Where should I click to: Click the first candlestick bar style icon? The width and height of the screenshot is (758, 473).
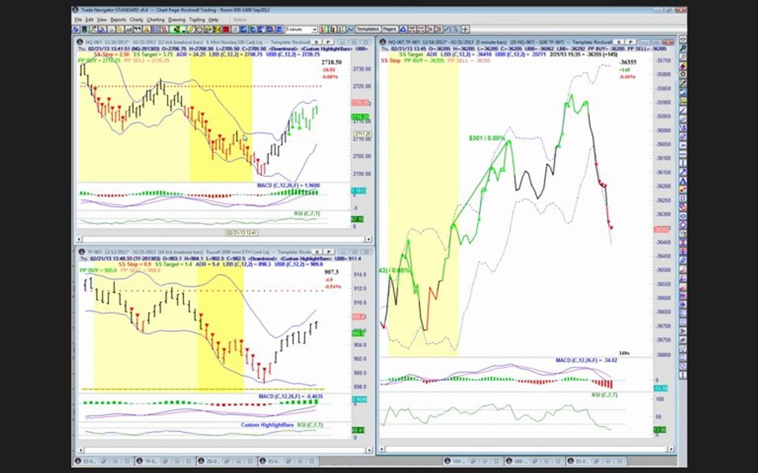[x=324, y=30]
